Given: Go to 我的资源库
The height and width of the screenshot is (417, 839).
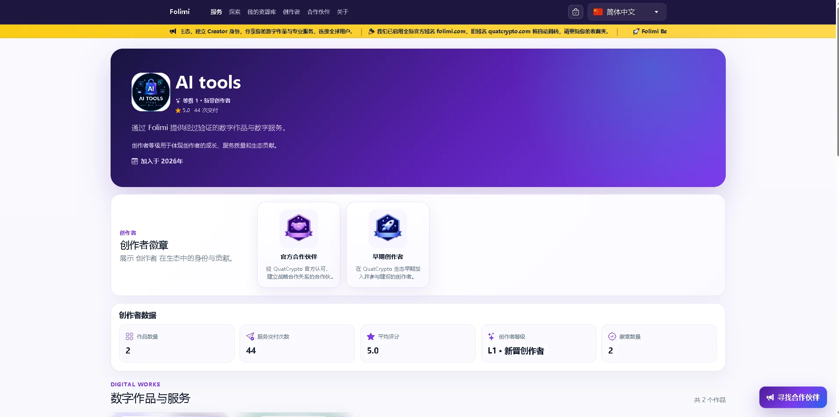Looking at the screenshot, I should tap(262, 12).
